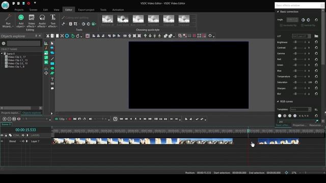Screen dimensions: 326x183
Task: Collapse the RGB curves section
Action: click(x=278, y=102)
